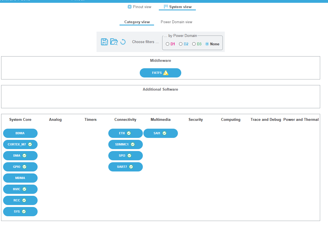Click the green checkmark on ETH

point(129,133)
